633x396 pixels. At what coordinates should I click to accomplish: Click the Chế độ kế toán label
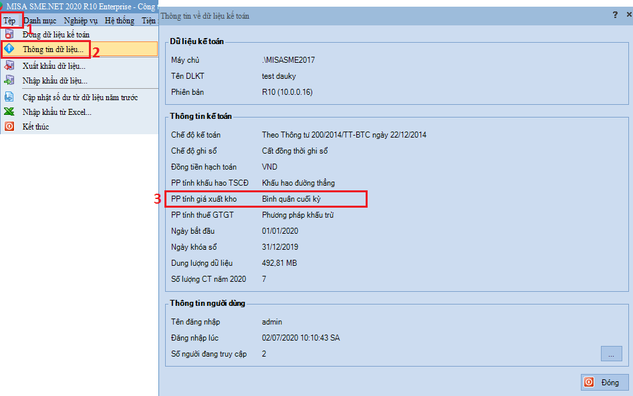coord(196,135)
